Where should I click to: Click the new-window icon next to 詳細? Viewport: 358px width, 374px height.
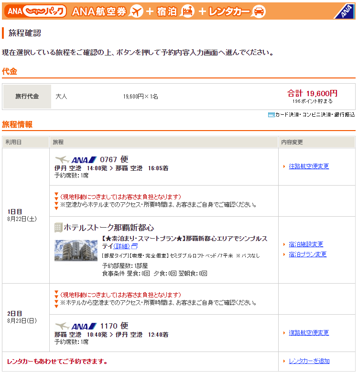coord(134,246)
